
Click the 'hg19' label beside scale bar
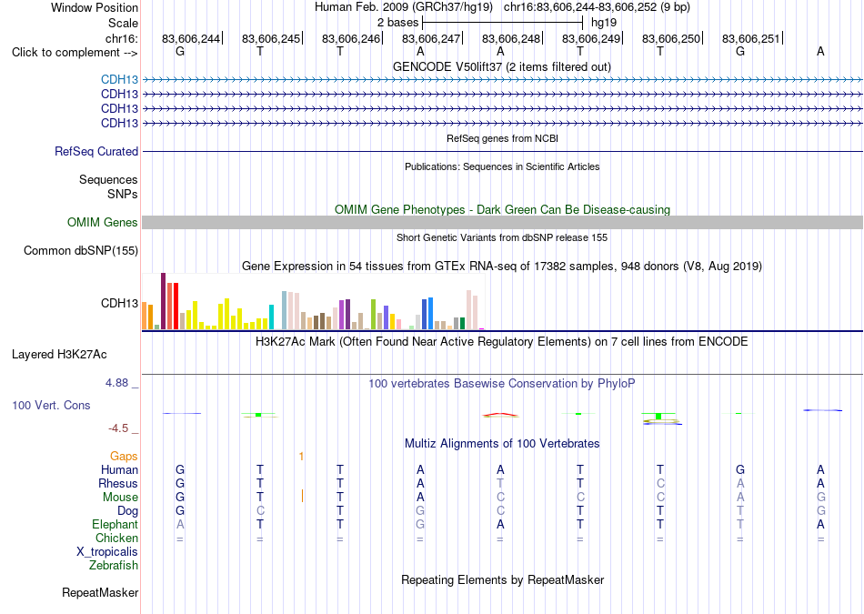pos(603,23)
